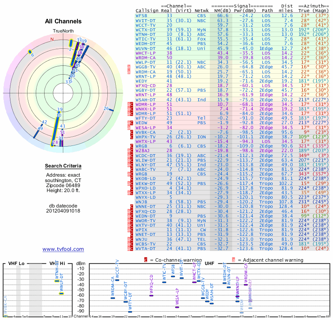This screenshot has width=333, height=320.
Task: Click the WHTX-LP callsign in table
Action: tap(145, 141)
